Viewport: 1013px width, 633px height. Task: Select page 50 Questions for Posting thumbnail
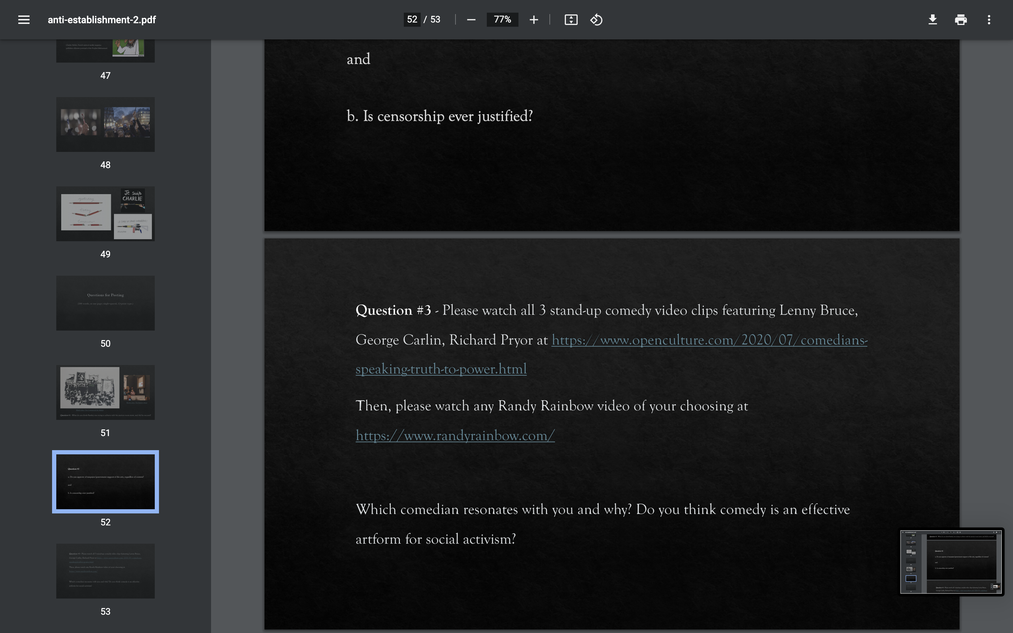pos(106,303)
